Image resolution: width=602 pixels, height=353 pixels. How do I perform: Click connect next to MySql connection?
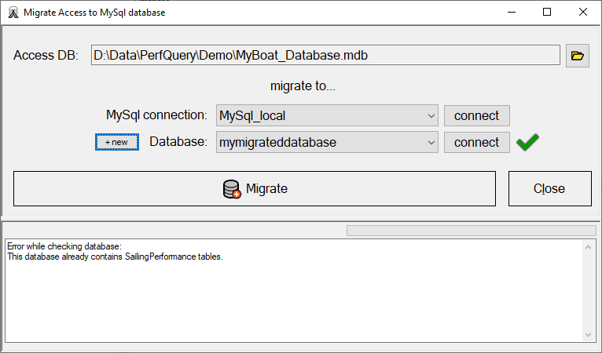477,116
